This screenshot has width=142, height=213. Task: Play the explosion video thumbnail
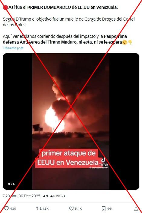tap(71, 121)
